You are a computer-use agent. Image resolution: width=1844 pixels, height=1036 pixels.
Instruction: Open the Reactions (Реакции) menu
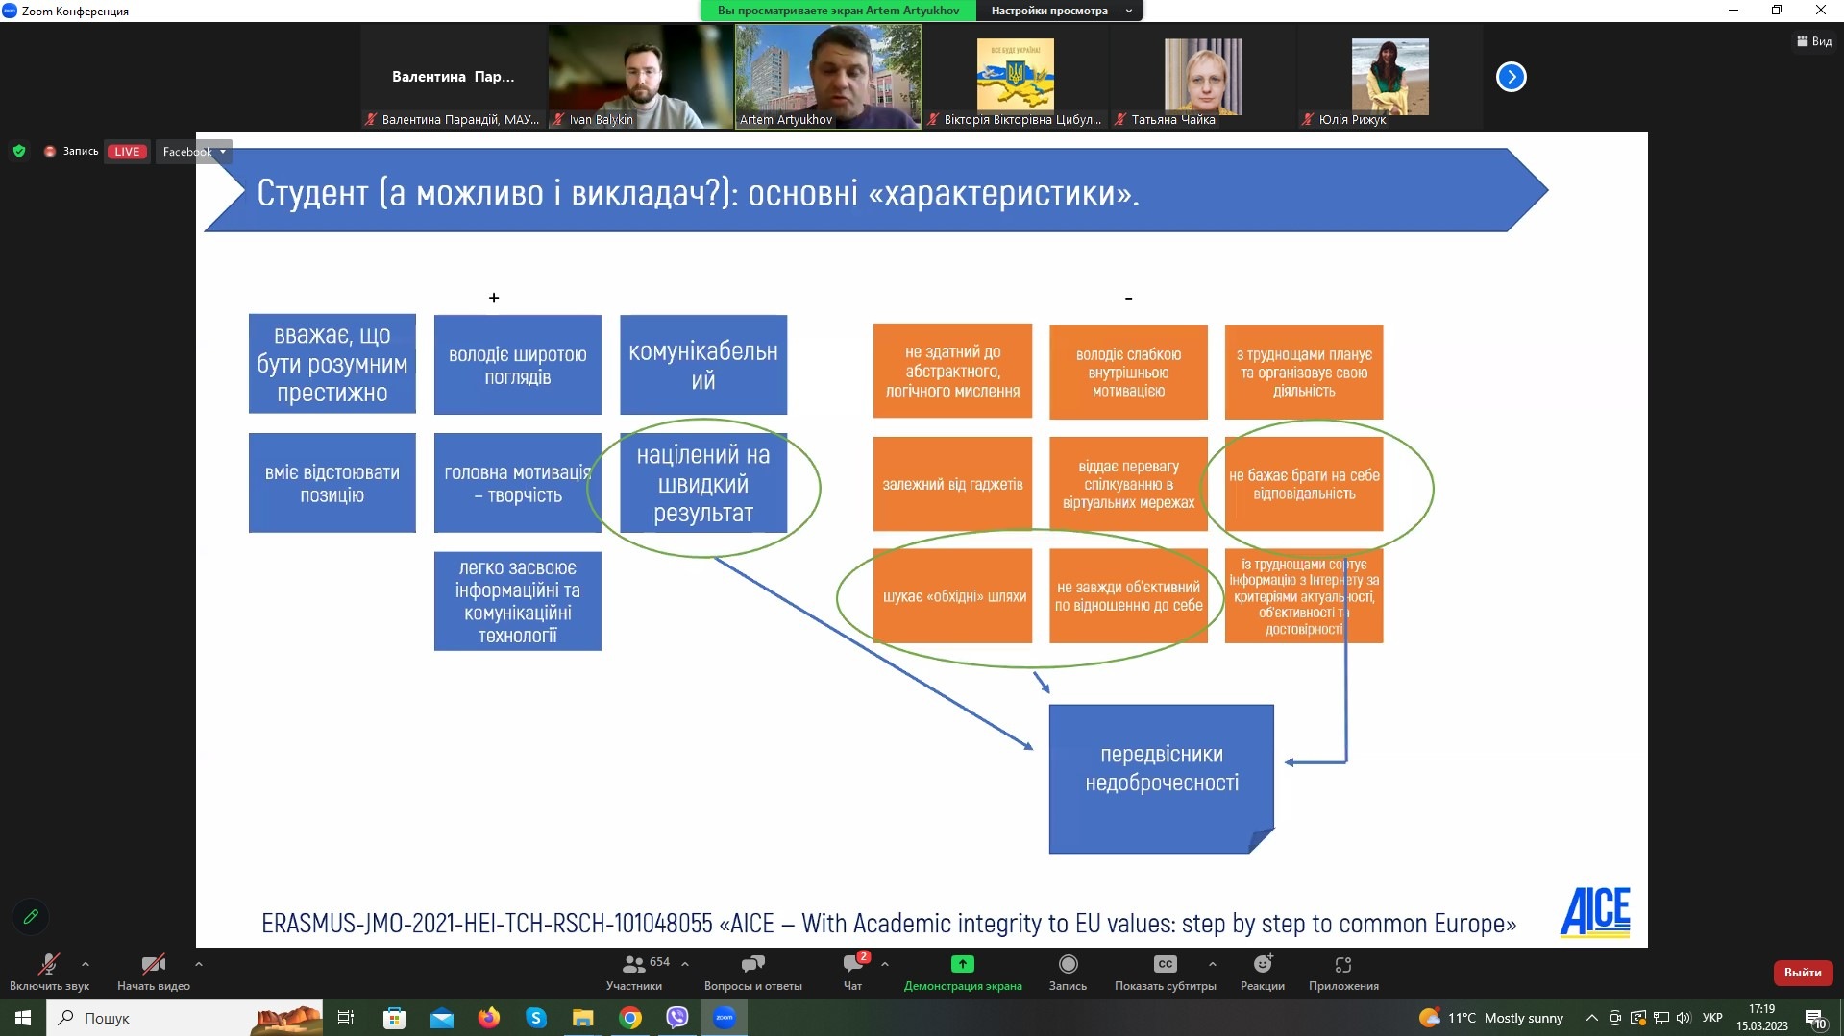pyautogui.click(x=1262, y=965)
